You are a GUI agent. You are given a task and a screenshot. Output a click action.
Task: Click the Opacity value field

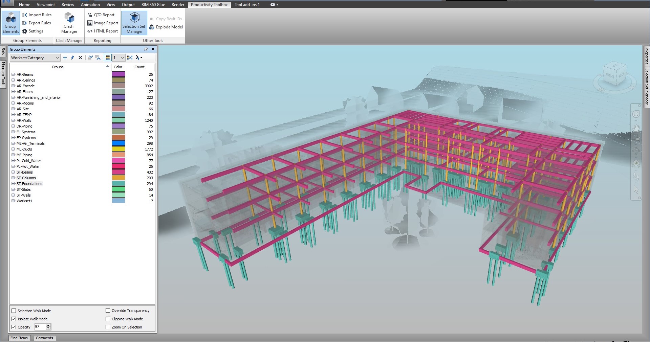click(x=40, y=327)
